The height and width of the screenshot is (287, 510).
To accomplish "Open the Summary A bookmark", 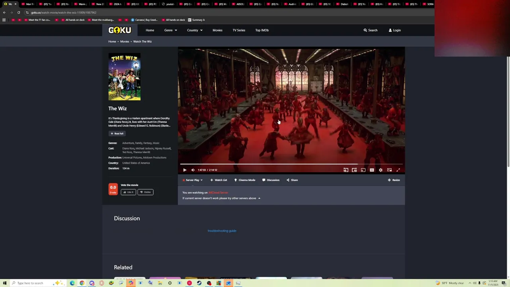I will click(x=196, y=20).
